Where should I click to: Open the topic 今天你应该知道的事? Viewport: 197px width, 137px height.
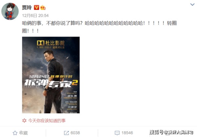point(47,121)
